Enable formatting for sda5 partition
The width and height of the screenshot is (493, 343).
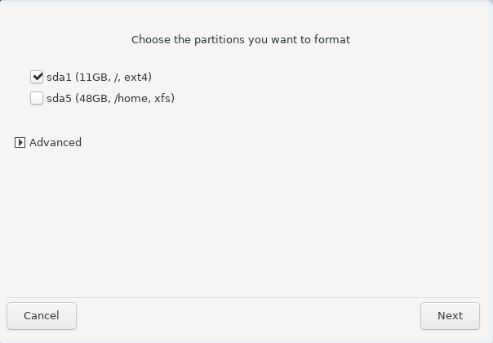[37, 98]
